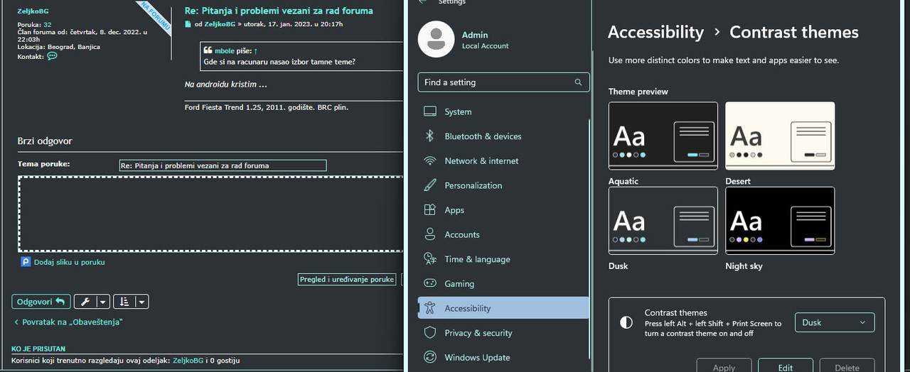Click the up arrow after 'mbole piše:'
The image size is (910, 372).
click(x=255, y=51)
